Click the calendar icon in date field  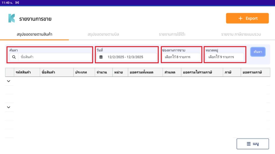point(101,57)
